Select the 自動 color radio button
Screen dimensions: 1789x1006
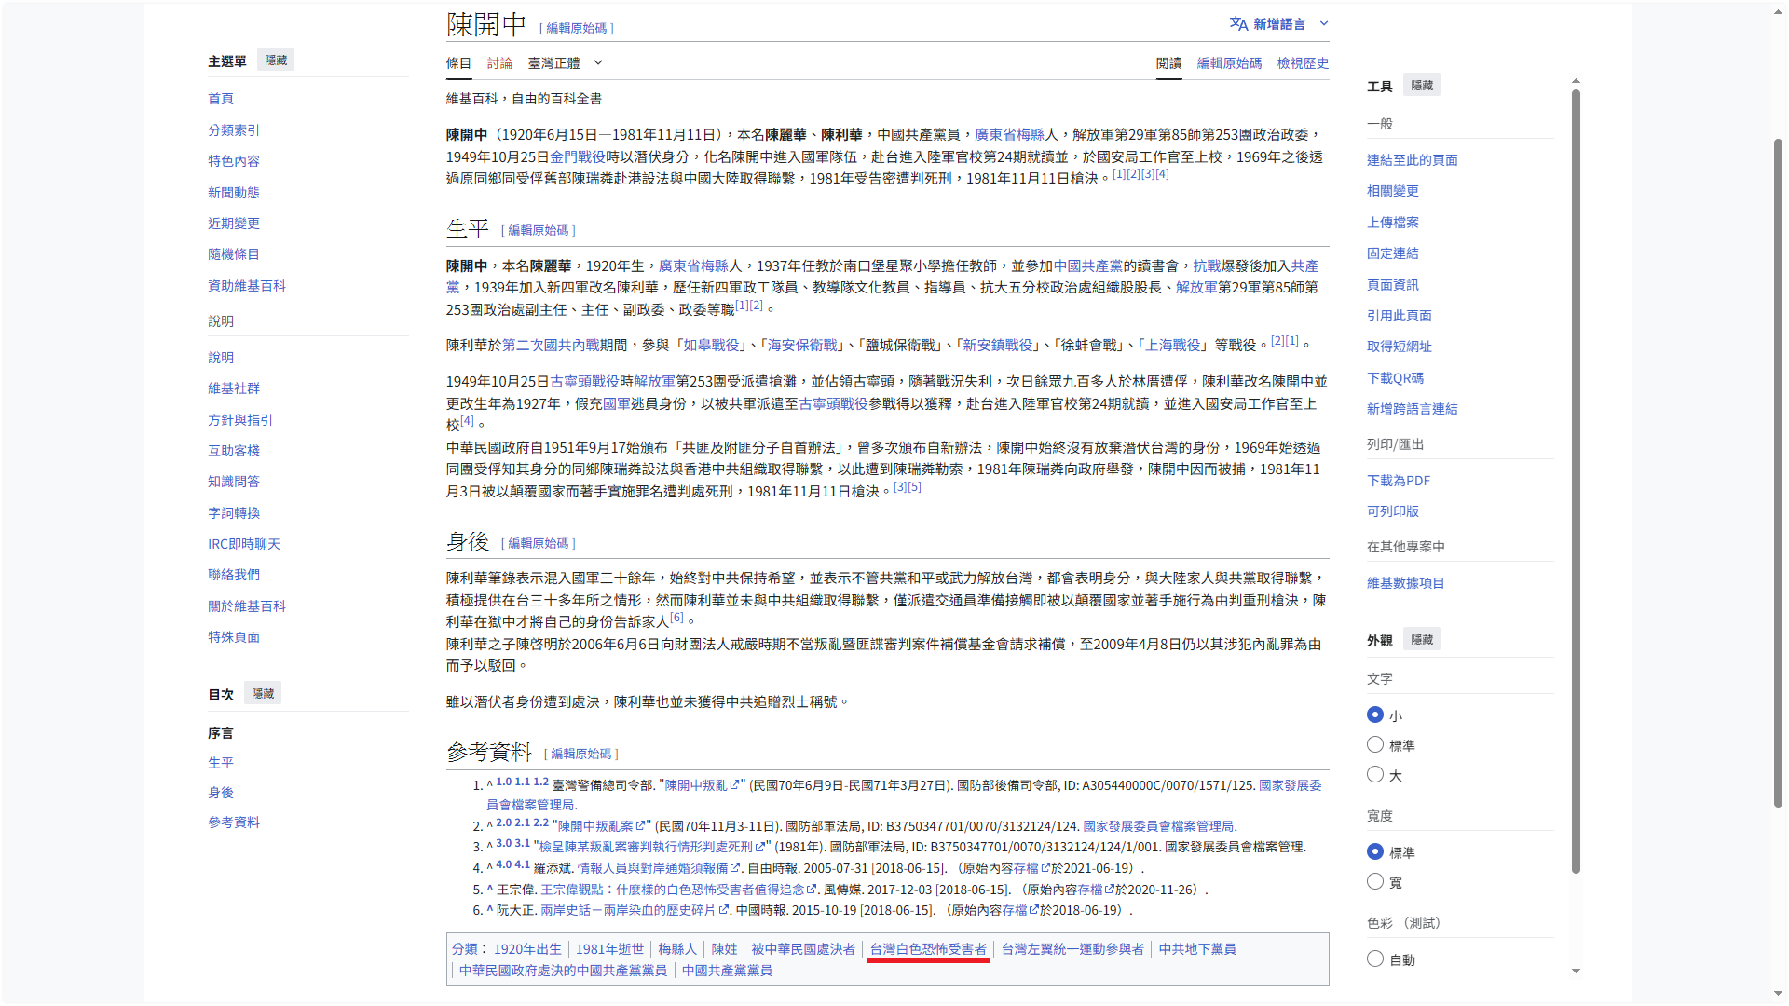1374,958
